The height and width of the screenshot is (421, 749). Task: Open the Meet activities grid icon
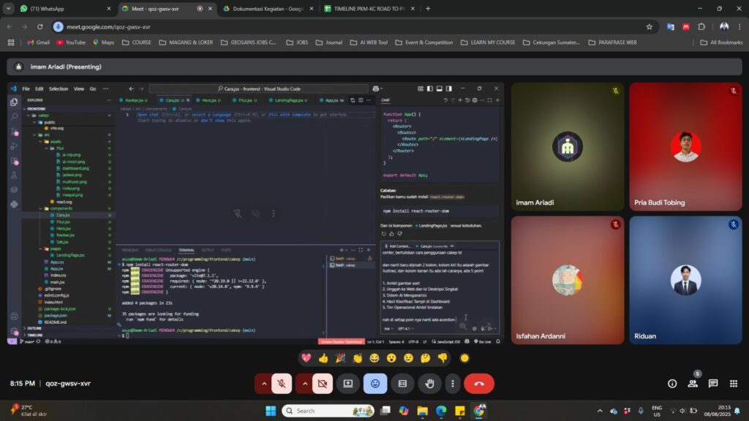733,383
